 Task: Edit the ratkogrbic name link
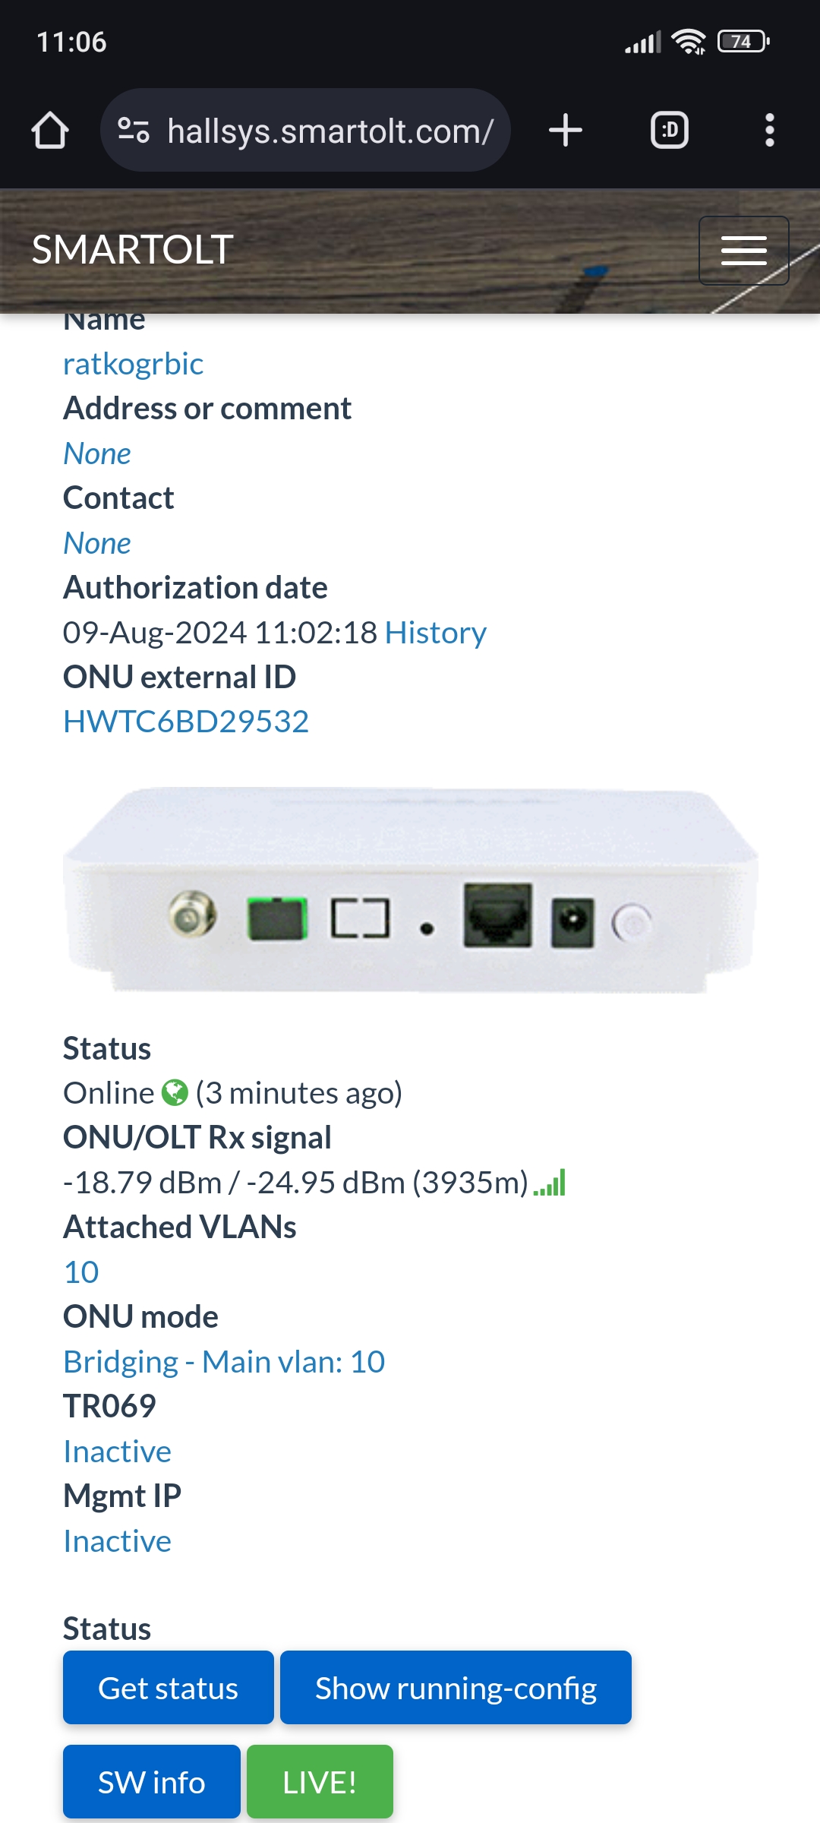(133, 364)
